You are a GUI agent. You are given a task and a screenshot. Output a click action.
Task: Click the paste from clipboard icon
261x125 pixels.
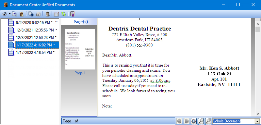(22, 14)
